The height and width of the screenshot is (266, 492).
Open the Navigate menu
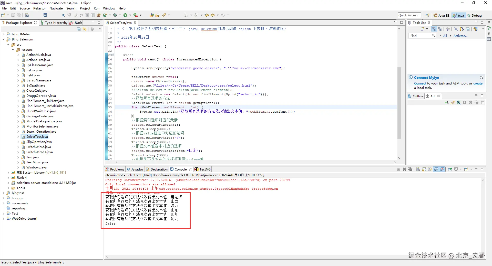[x=56, y=8]
